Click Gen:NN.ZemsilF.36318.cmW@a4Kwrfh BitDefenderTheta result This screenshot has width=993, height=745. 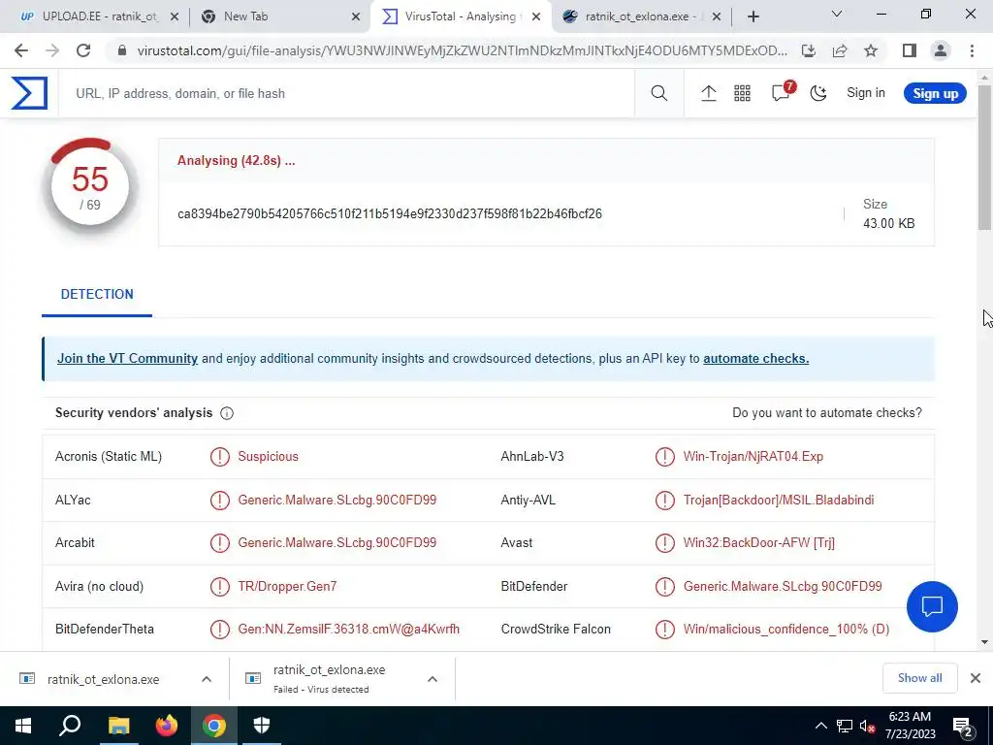(348, 629)
